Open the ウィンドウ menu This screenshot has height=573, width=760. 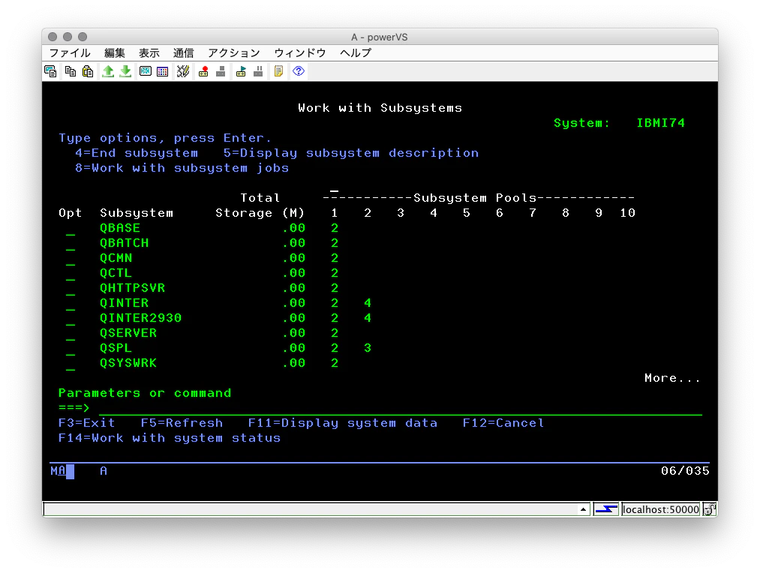[x=300, y=52]
